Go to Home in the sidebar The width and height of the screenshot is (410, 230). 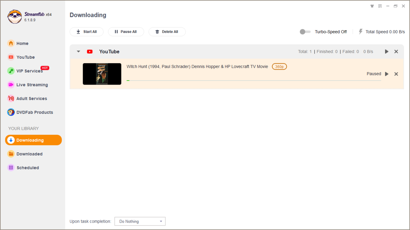(22, 43)
